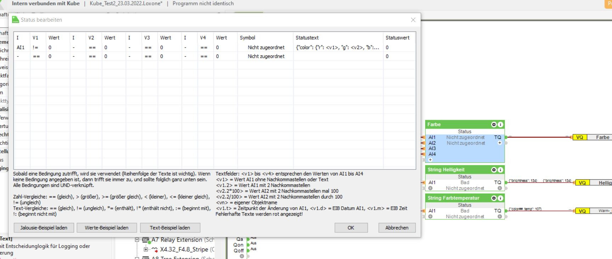Click the empty Statustext cell in the second row
This screenshot has width=612, height=259.
pos(338,56)
